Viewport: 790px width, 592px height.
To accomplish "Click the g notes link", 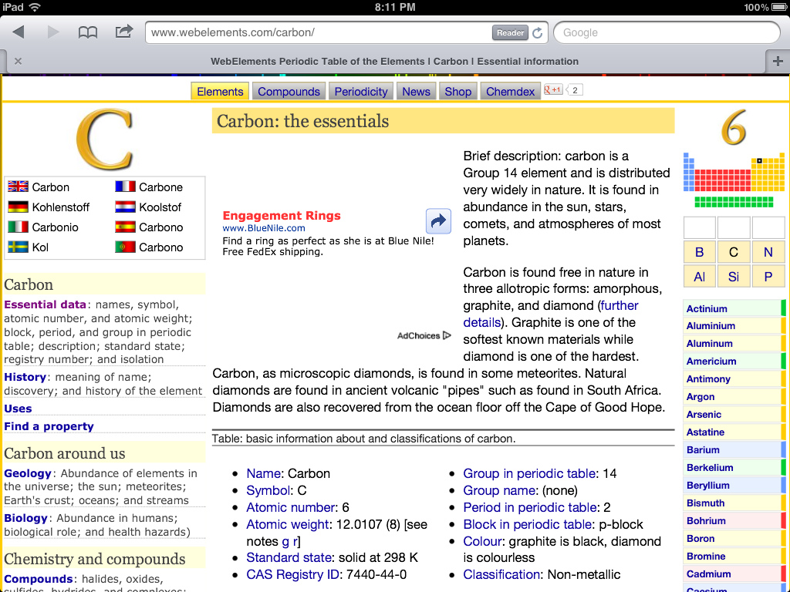I will coord(285,542).
